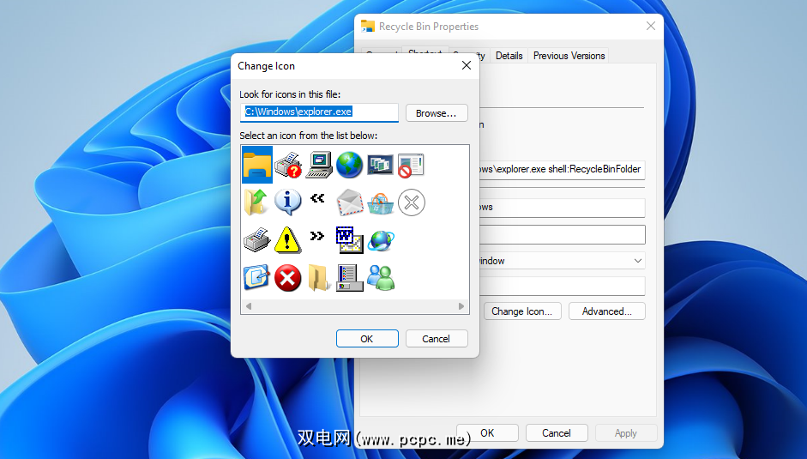Select the two people messenger icon
The height and width of the screenshot is (459, 807).
click(381, 278)
